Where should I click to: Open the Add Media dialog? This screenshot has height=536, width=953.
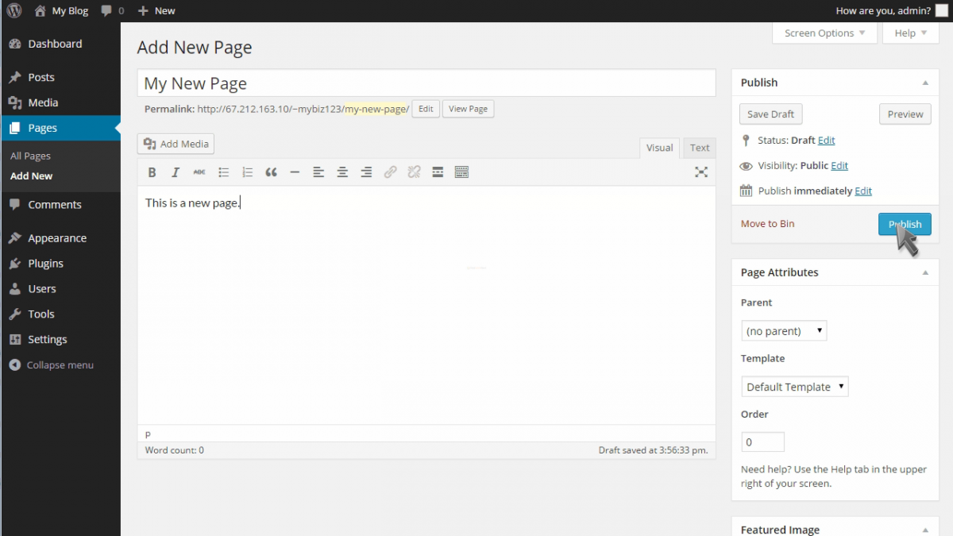[x=175, y=144]
